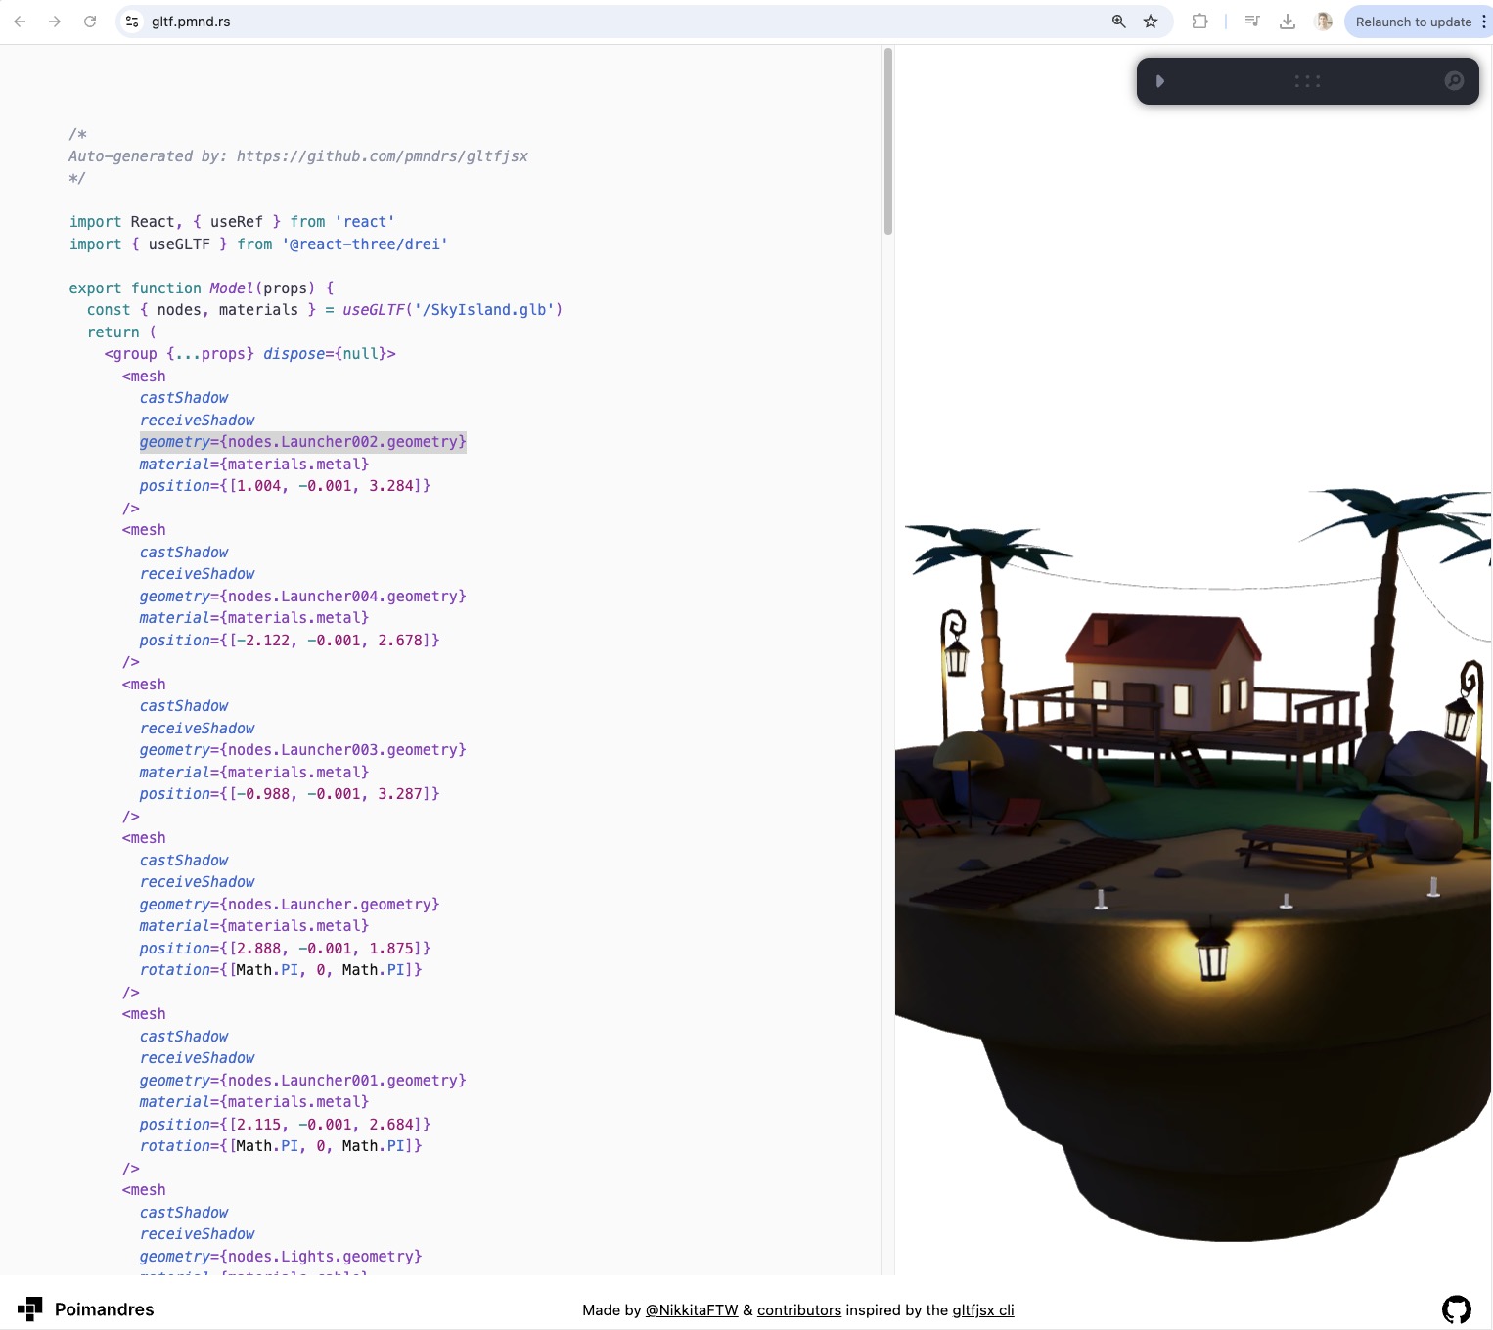This screenshot has width=1493, height=1330.
Task: Click the useGLTF('/SkyIsland.glb') line
Action: click(x=325, y=310)
